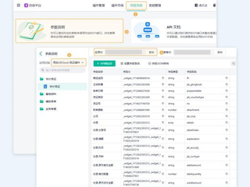Copy the alias creditamount
250x187 pixels.
(x=227, y=183)
